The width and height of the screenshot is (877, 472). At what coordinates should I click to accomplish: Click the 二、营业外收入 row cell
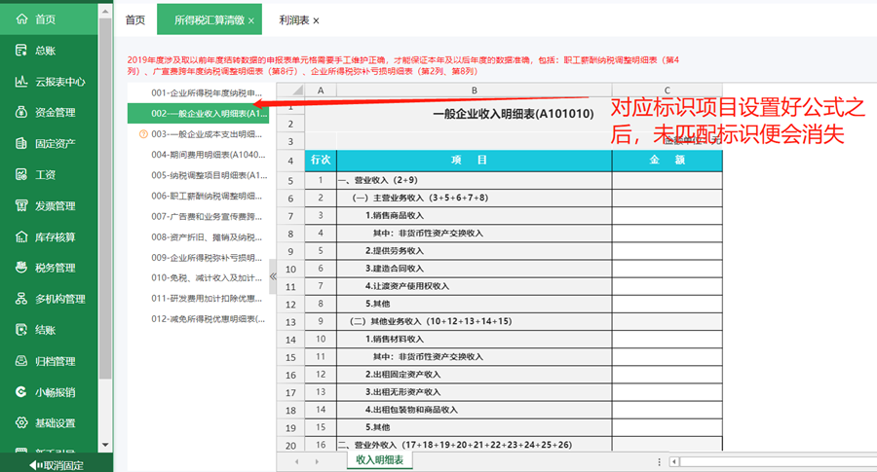pos(475,445)
